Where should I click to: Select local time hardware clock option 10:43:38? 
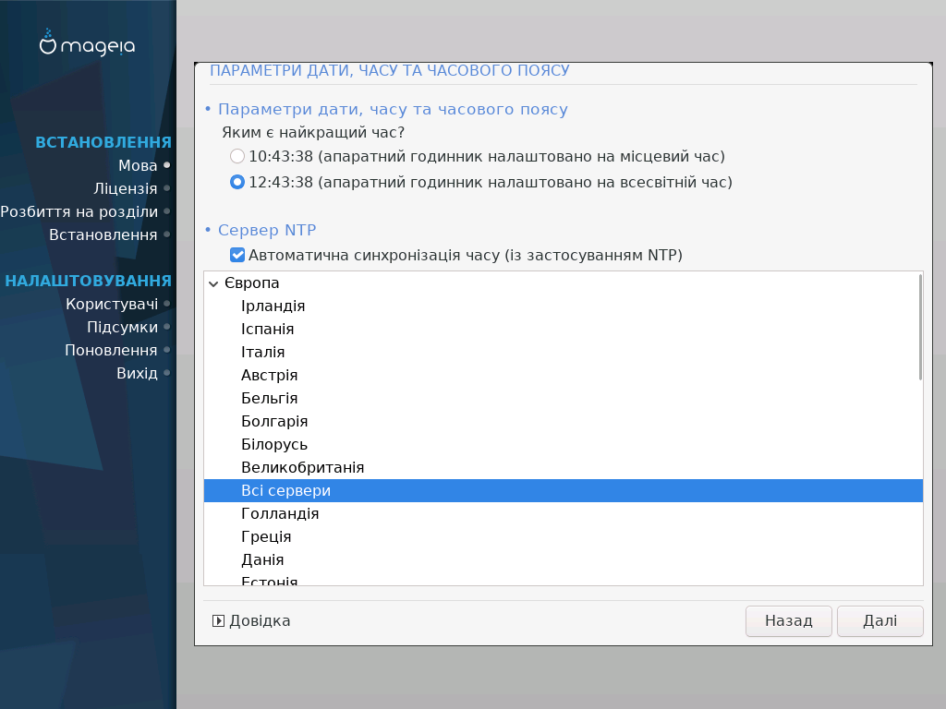point(237,156)
